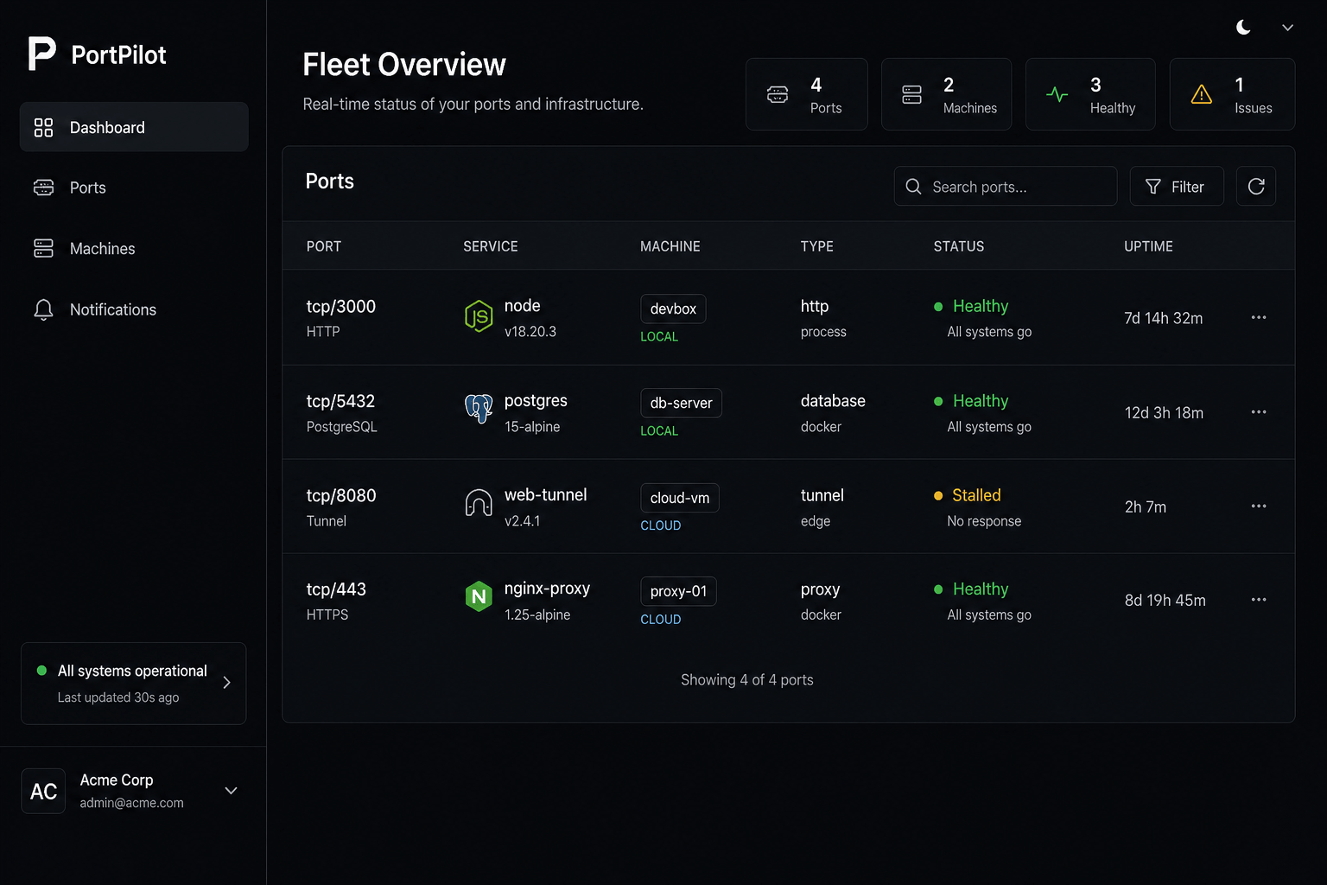The width and height of the screenshot is (1327, 885).
Task: Click the 1 Issues stat card
Action: 1232,94
